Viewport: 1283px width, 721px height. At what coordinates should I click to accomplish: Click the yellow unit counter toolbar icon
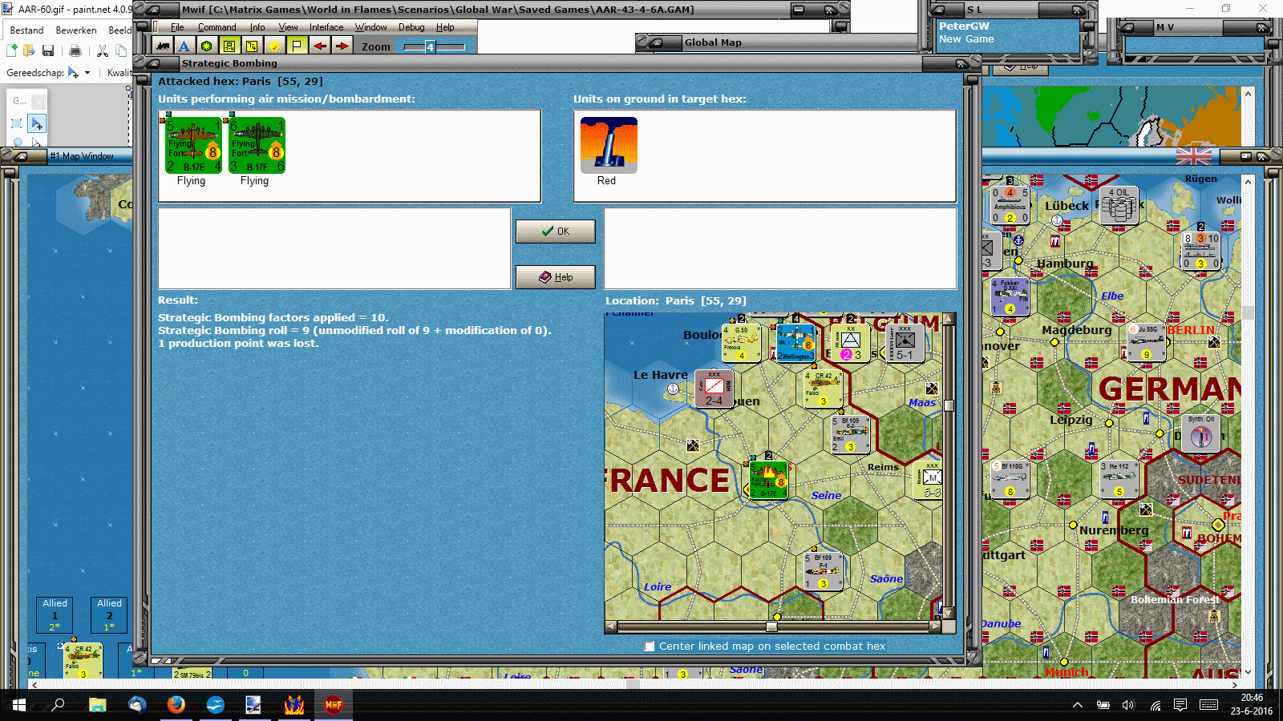coord(229,46)
